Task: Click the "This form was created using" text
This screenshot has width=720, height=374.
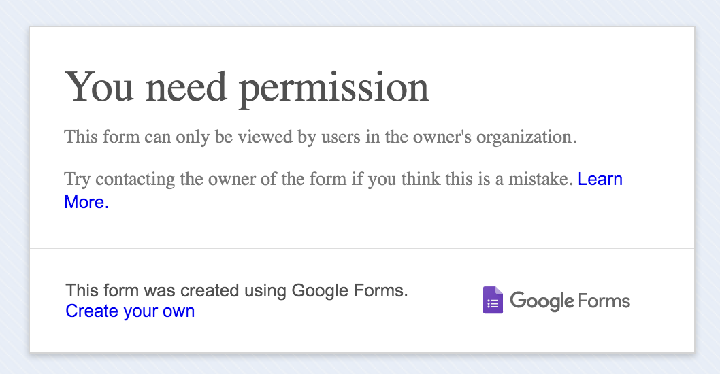Action: pyautogui.click(x=176, y=291)
